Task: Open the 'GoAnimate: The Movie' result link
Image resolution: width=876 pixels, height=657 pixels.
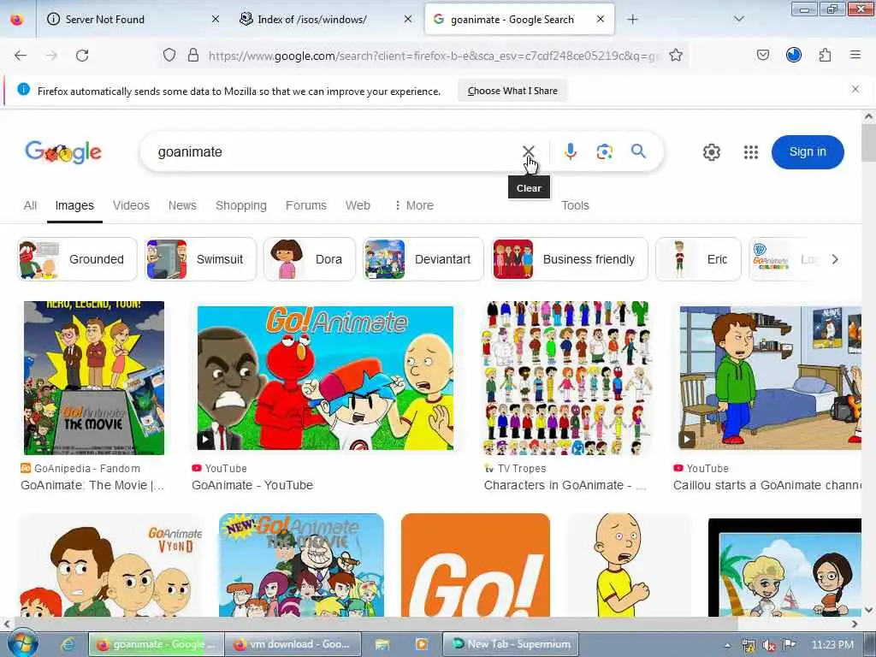Action: 92,485
